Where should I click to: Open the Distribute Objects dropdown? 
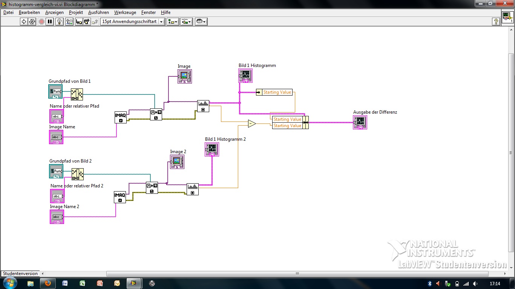point(187,21)
